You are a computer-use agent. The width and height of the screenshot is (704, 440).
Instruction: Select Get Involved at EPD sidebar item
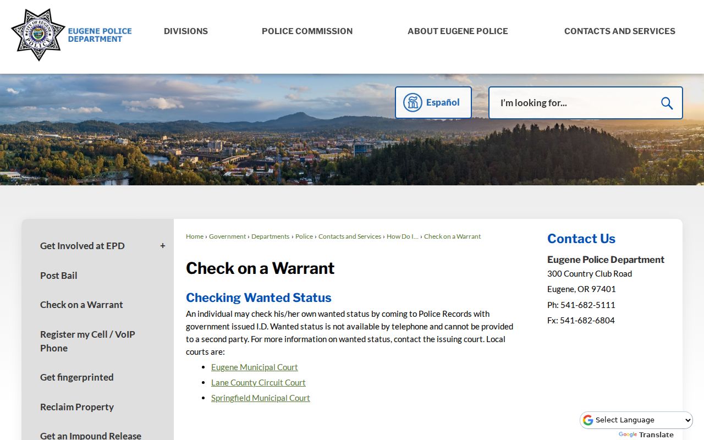pos(82,246)
